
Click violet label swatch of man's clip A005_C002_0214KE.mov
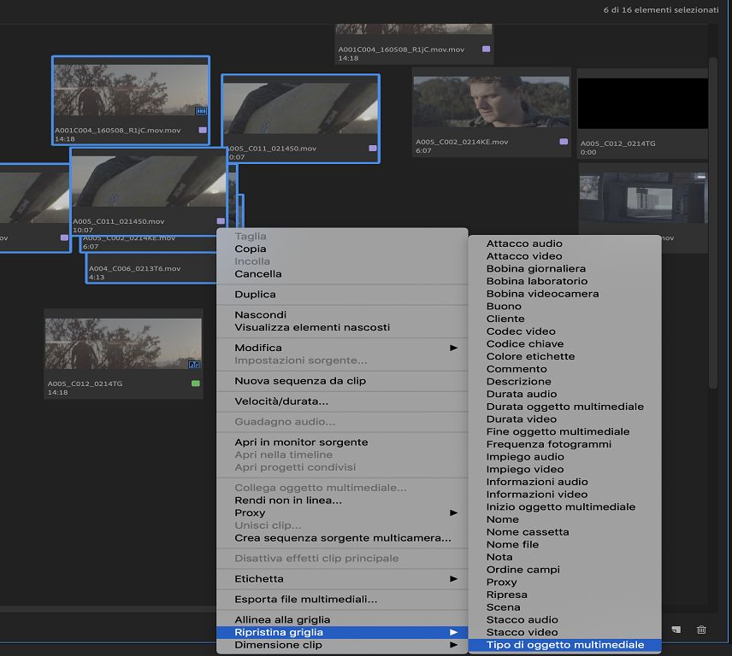click(564, 142)
